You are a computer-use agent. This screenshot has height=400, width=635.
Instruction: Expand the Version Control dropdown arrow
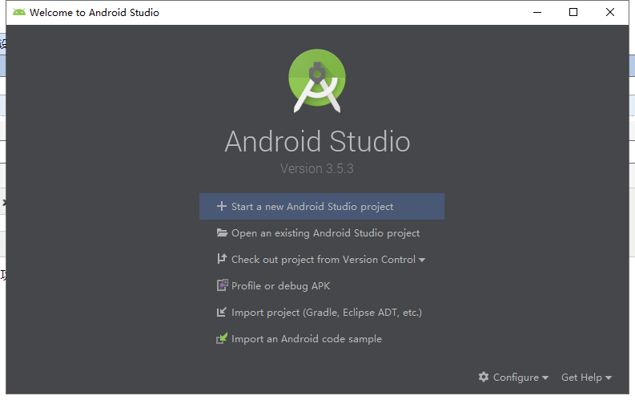422,261
